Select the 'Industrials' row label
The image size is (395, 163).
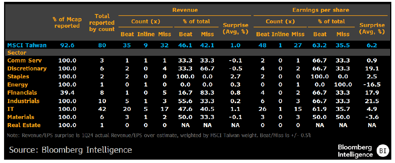point(23,101)
